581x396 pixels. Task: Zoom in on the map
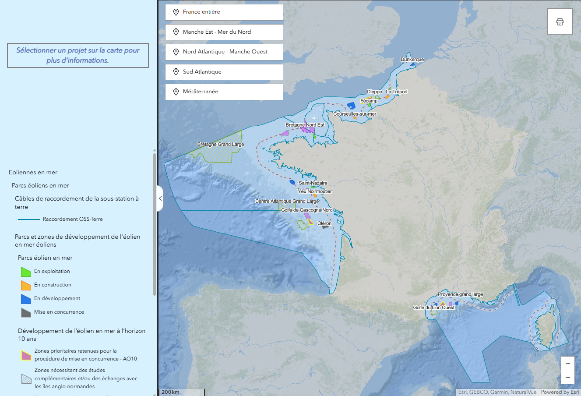pos(567,363)
